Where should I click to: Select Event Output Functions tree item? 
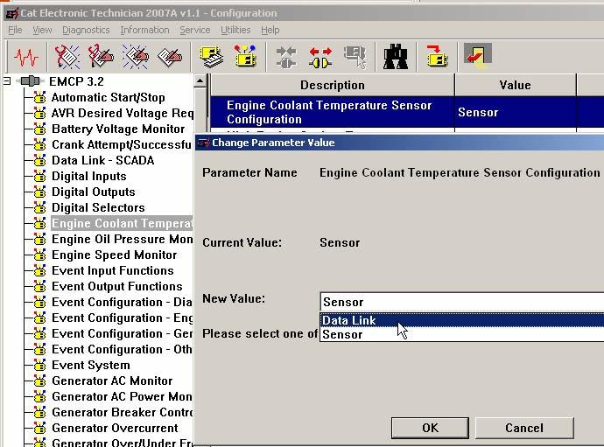[117, 286]
